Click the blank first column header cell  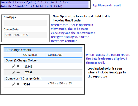click(x=12, y=55)
